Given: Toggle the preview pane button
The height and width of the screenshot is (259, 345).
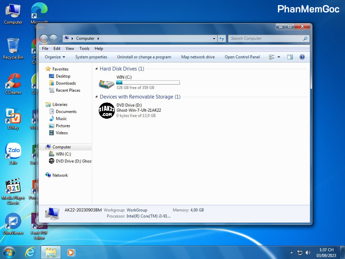Looking at the screenshot, I should tap(290, 57).
